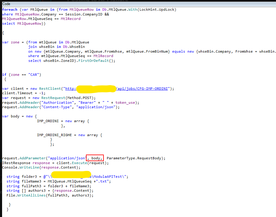Select the fileName3 txt extension string
The height and width of the screenshot is (217, 276).
[x=103, y=181]
